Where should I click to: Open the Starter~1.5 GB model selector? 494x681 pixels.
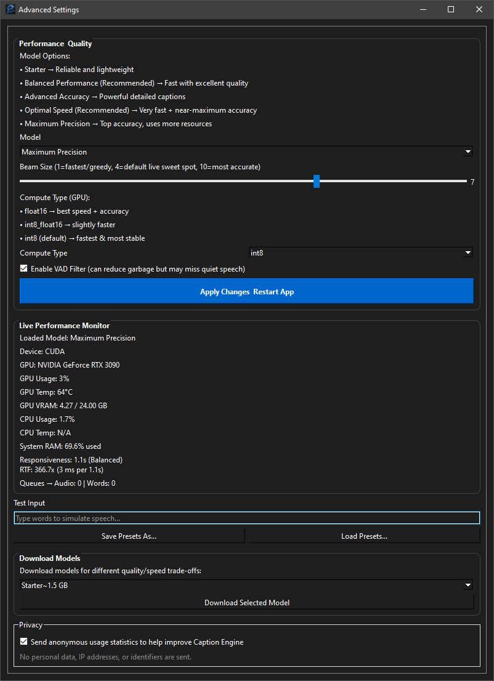click(246, 585)
